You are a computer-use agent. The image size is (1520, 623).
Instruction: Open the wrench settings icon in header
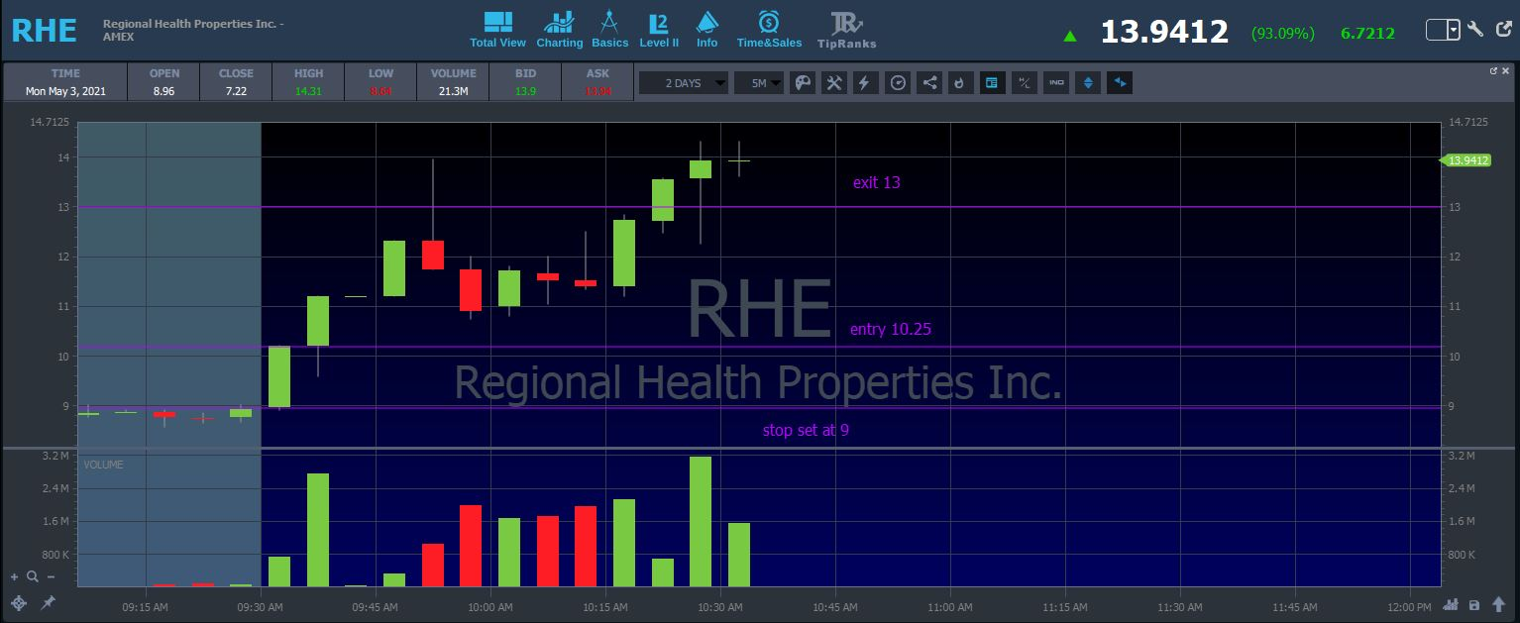pyautogui.click(x=1475, y=30)
